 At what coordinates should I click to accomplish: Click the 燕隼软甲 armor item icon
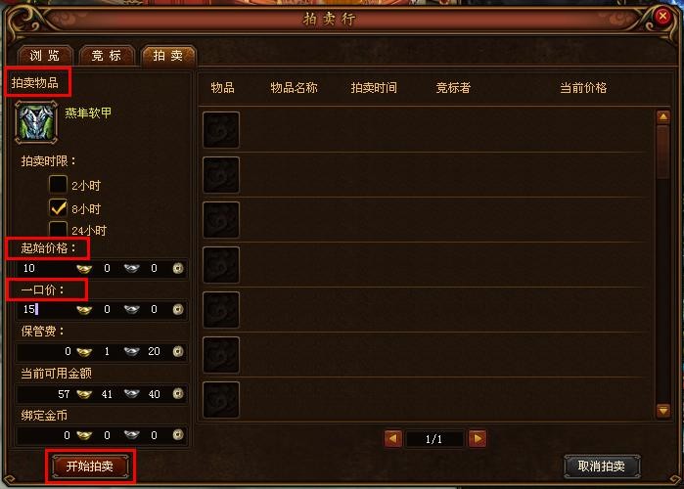tap(36, 122)
